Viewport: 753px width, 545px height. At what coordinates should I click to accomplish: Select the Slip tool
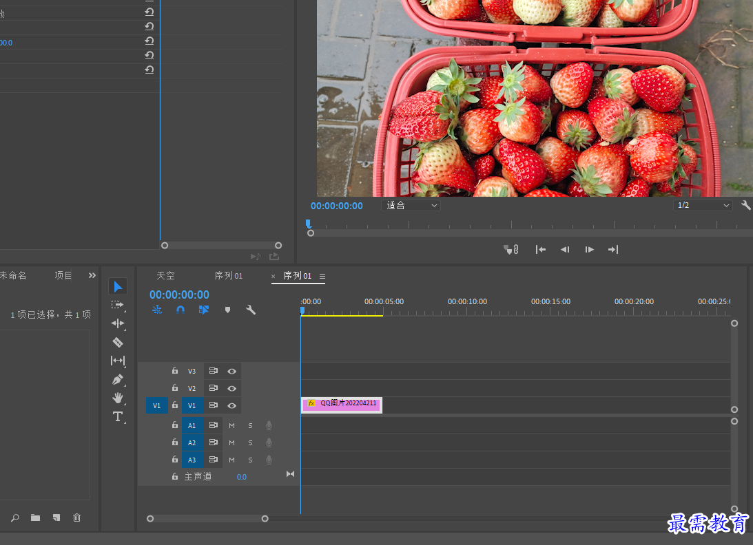pyautogui.click(x=118, y=361)
